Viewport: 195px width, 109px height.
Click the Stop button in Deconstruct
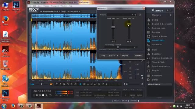coord(103,56)
